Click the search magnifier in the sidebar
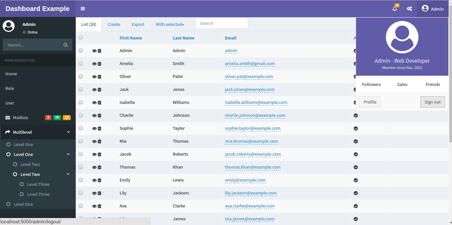The image size is (452, 225). point(65,44)
